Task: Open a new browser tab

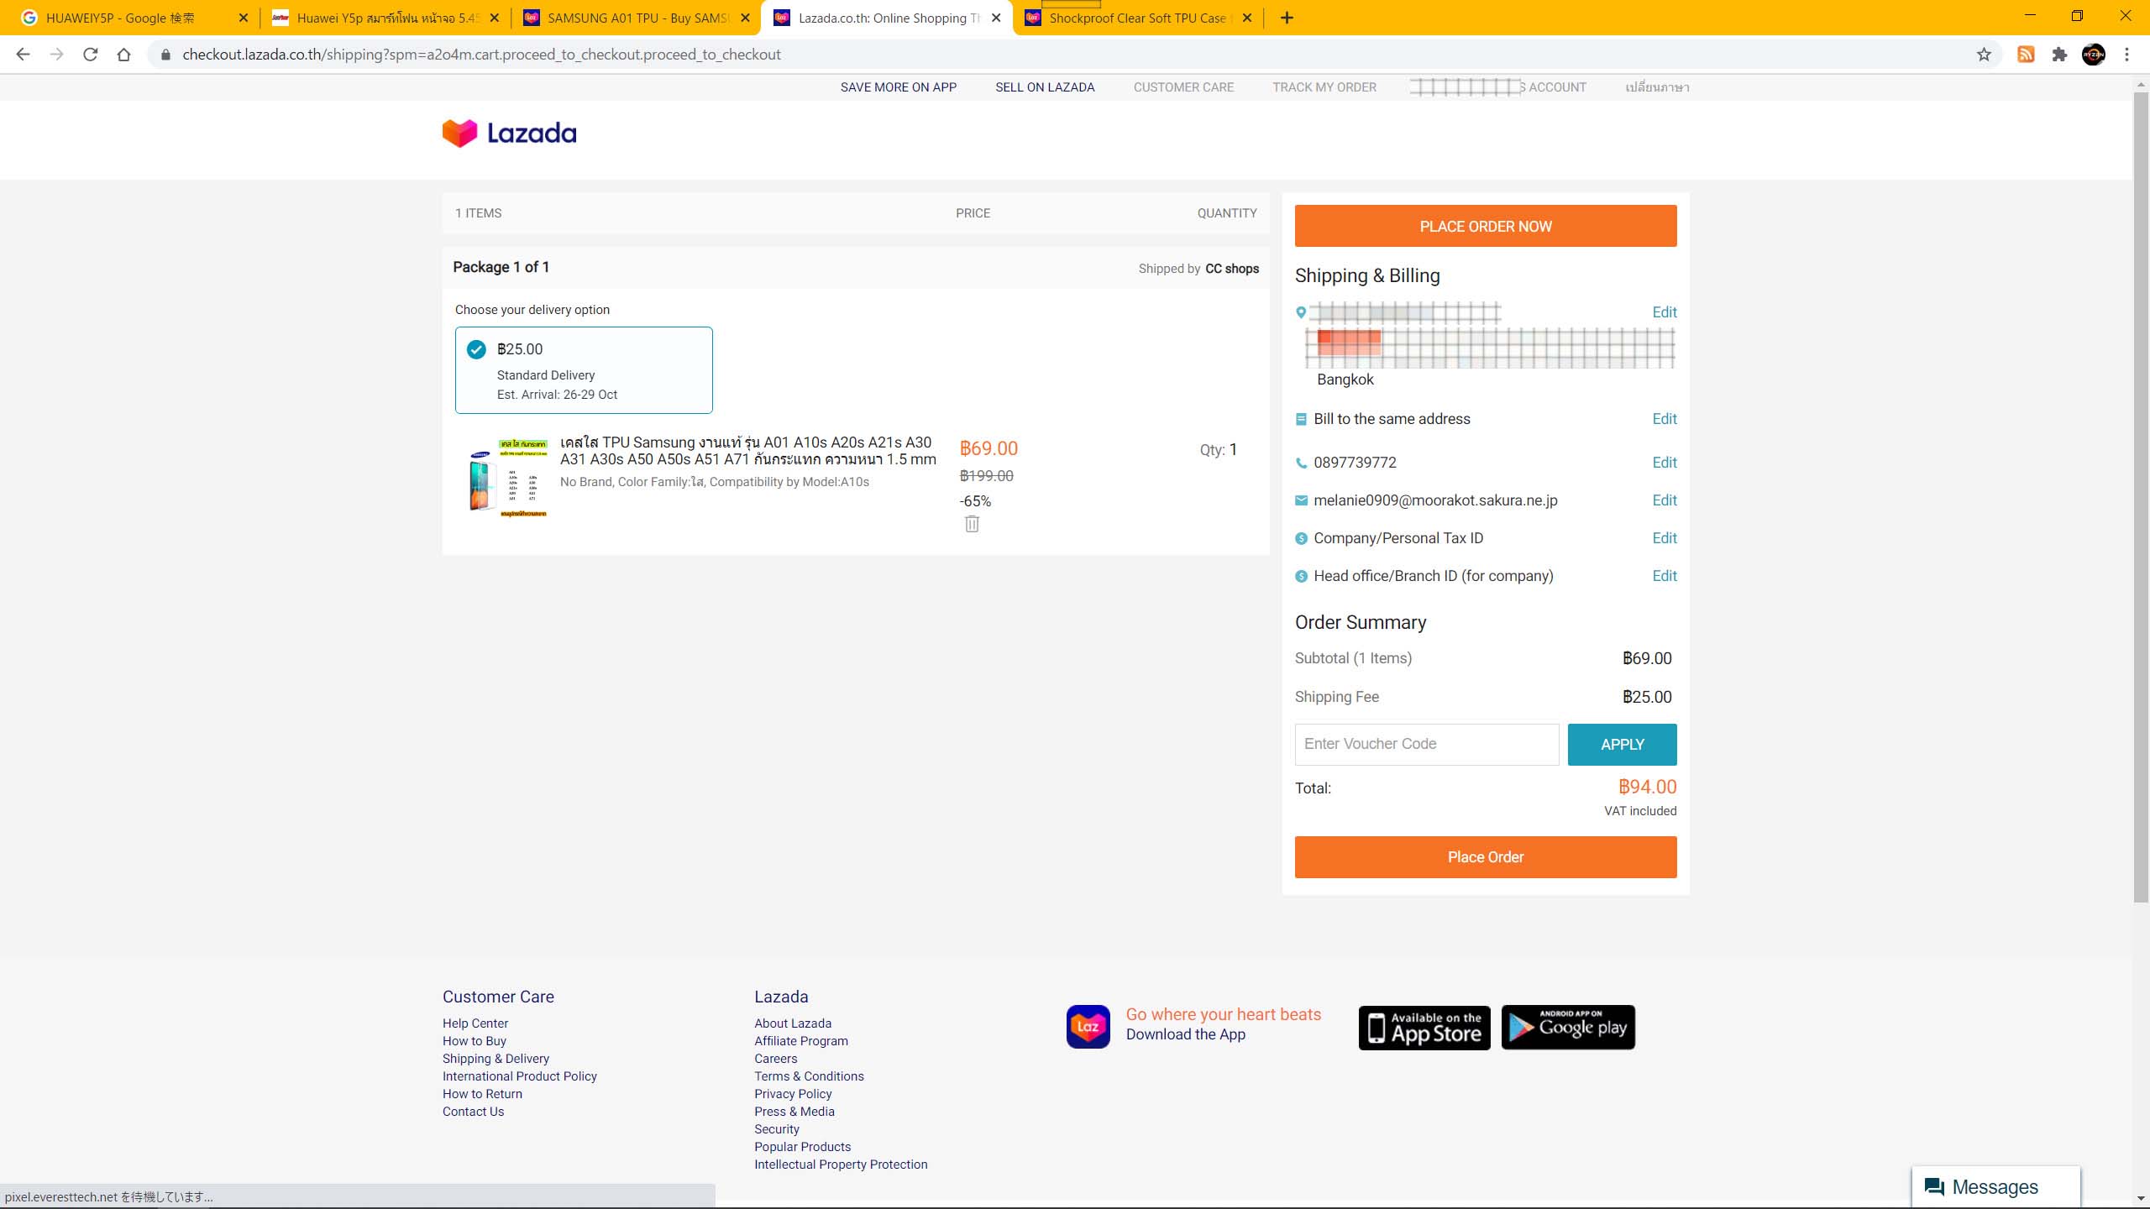Action: tap(1287, 18)
